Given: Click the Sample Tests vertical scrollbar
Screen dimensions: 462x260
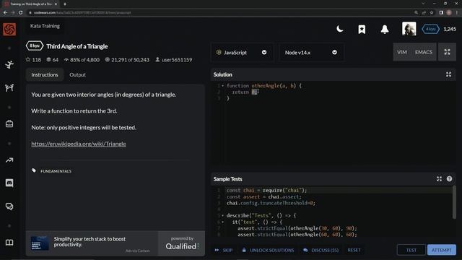Looking at the screenshot, I should 454,202.
